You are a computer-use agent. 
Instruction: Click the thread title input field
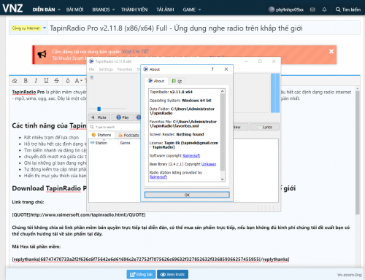pos(204,28)
